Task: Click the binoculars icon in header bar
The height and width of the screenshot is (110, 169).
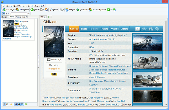Action: tap(151, 29)
